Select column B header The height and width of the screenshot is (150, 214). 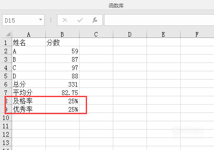tap(62, 34)
